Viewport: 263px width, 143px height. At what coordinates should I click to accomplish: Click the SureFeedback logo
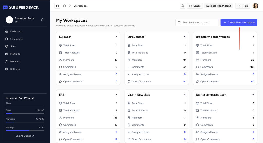[x=21, y=7]
